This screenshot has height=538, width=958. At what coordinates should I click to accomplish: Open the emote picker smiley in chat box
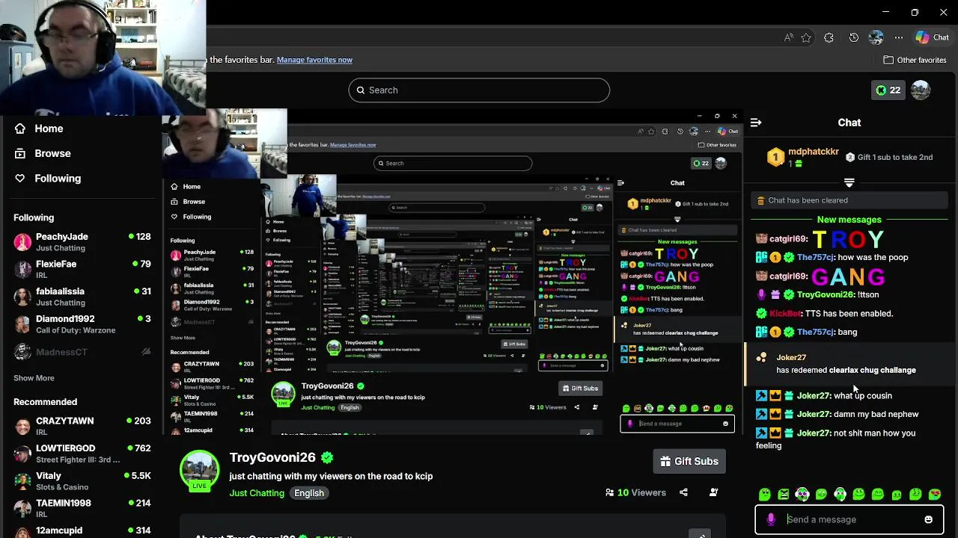tap(928, 519)
